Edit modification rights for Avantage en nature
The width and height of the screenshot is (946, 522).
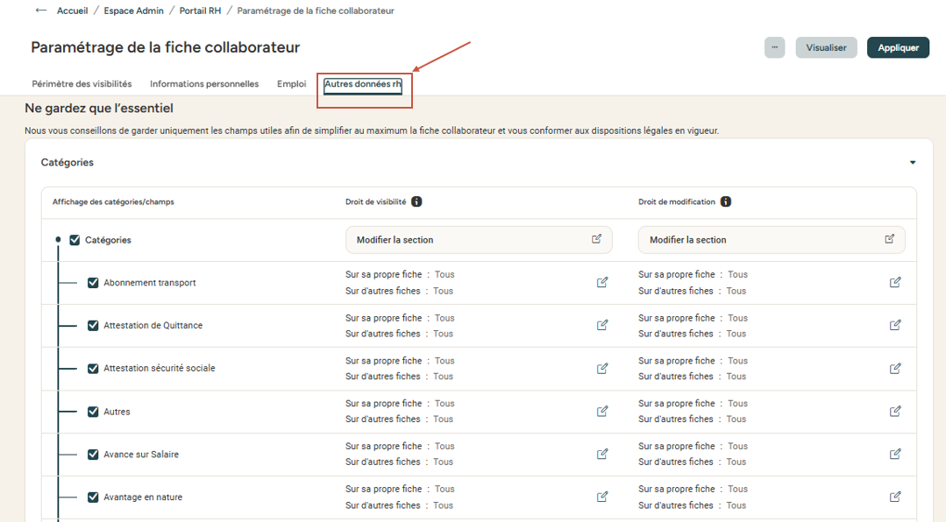point(895,497)
